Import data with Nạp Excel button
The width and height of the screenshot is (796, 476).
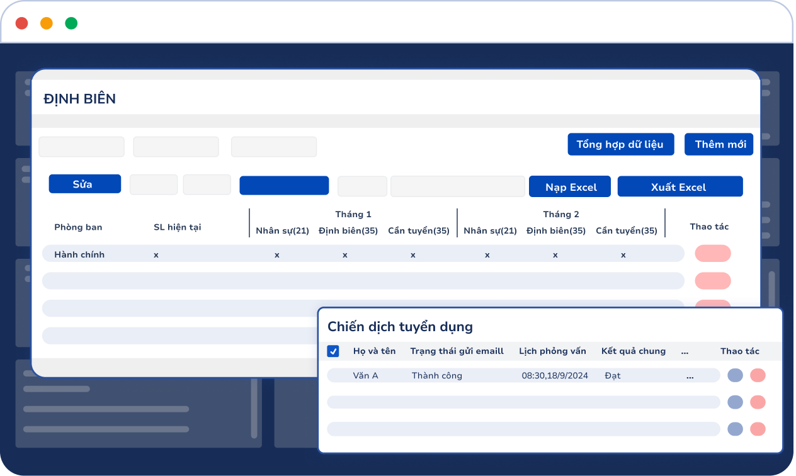pos(569,187)
